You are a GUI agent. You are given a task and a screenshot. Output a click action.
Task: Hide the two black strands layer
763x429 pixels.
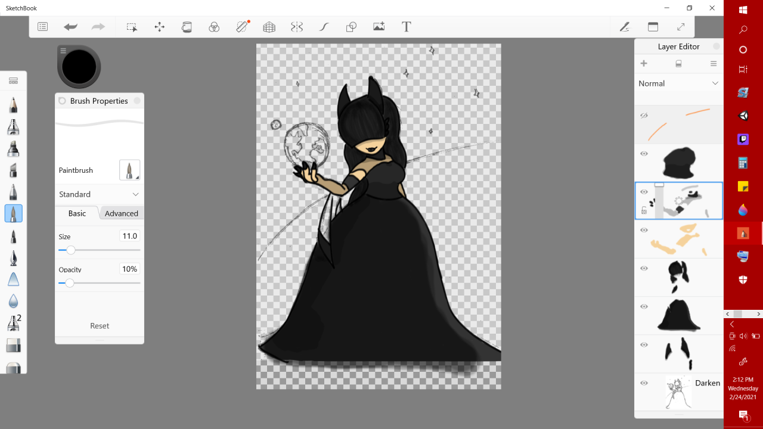click(x=644, y=344)
